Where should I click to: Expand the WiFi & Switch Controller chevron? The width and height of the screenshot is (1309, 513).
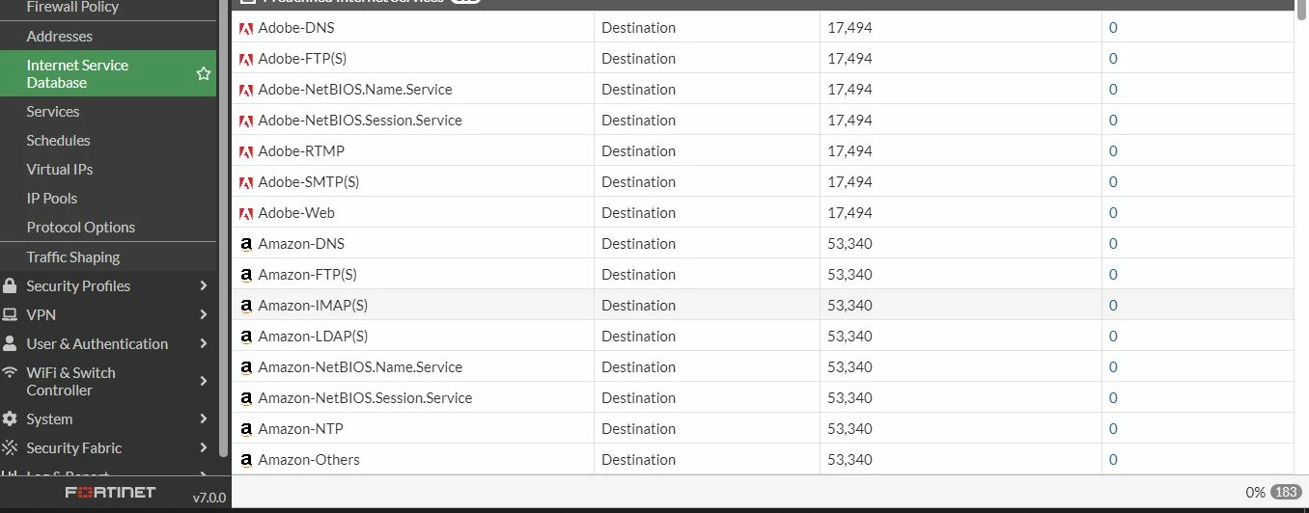click(x=204, y=381)
